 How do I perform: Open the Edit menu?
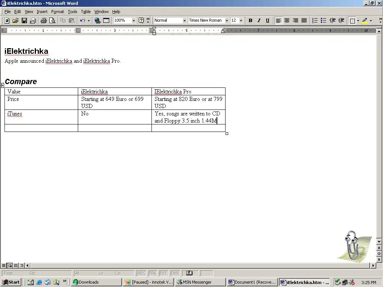click(x=18, y=12)
